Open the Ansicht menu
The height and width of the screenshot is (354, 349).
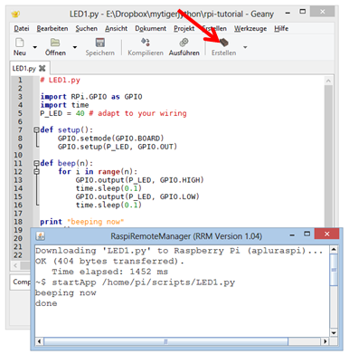click(x=116, y=28)
